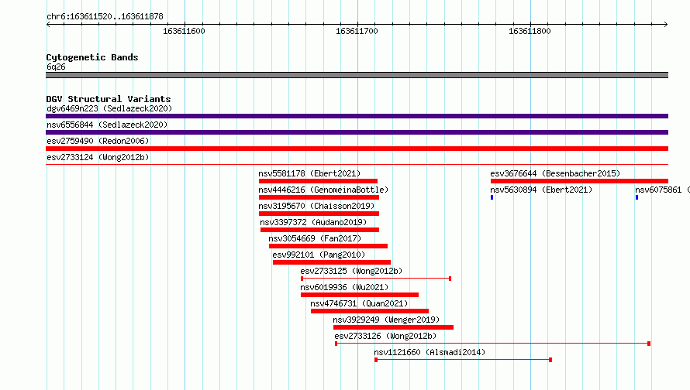The height and width of the screenshot is (390, 690).
Task: Click the thick red bar of esv2759490
Action: point(357,149)
